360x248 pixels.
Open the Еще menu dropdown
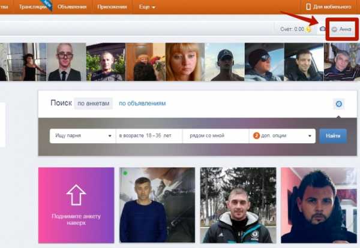pyautogui.click(x=147, y=7)
